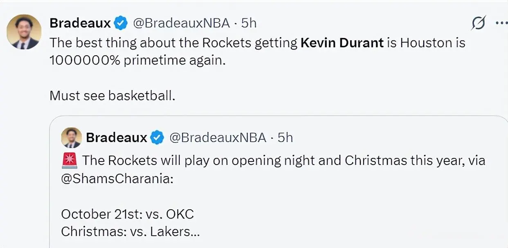
Task: Click the blue verified badge on main tweet
Action: point(120,23)
